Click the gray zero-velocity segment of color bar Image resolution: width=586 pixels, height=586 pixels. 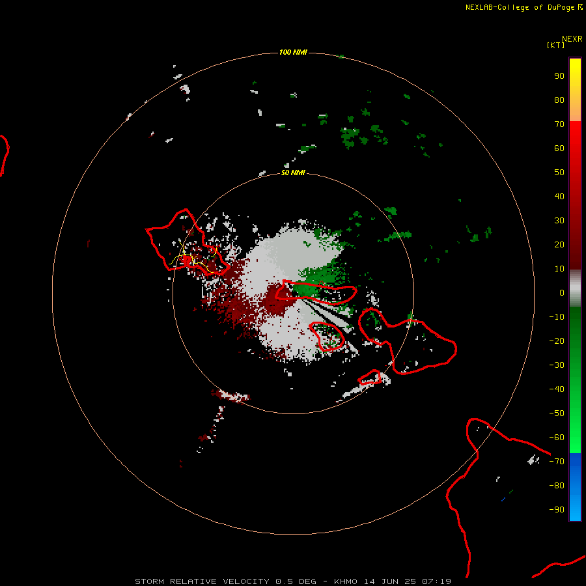[x=575, y=288]
